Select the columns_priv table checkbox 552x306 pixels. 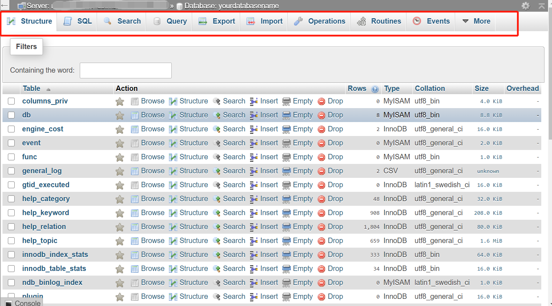11,101
